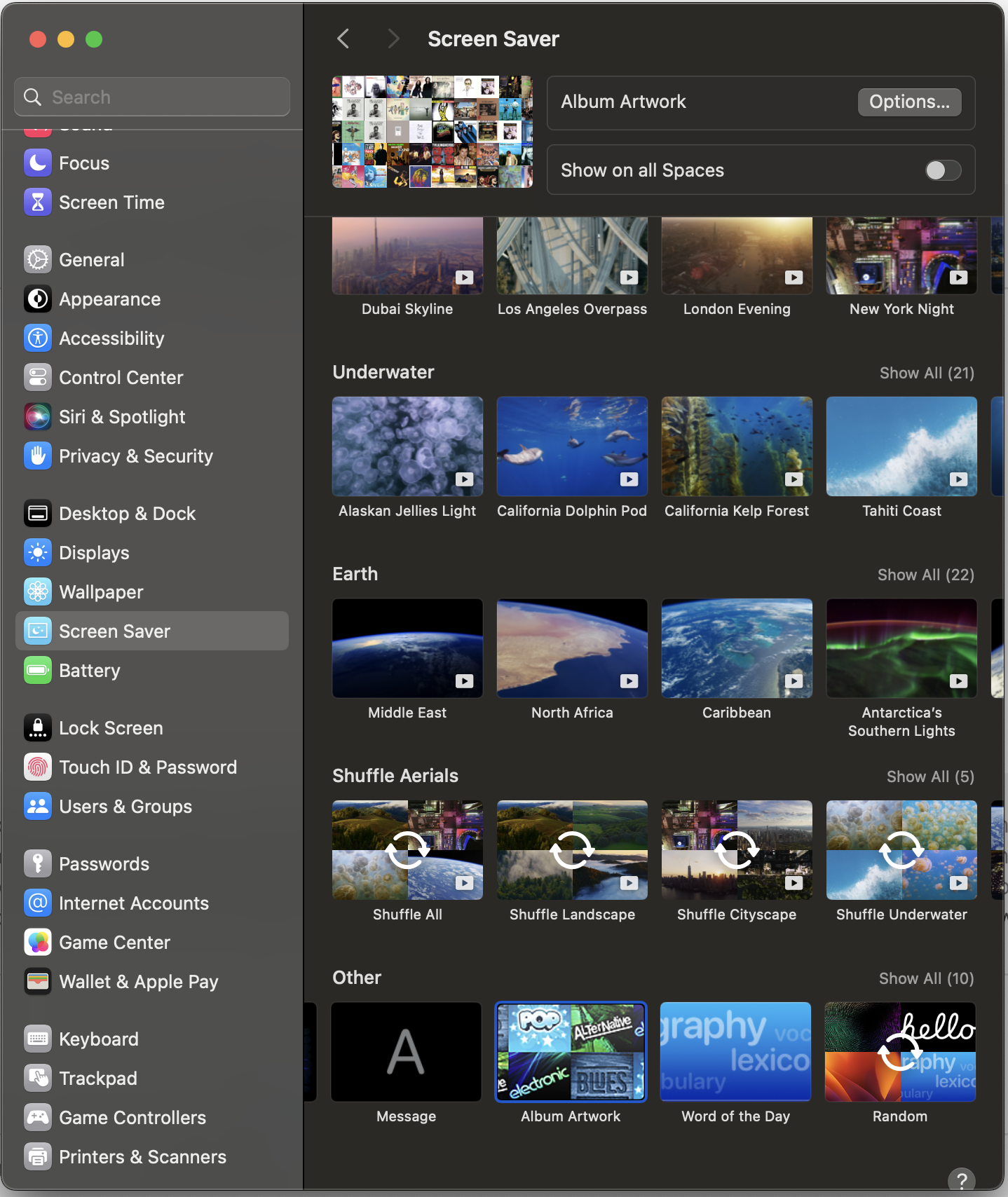Screen dimensions: 1008x1197
Task: Choose the Album Artwork thumbnail in Other
Action: [x=571, y=1052]
